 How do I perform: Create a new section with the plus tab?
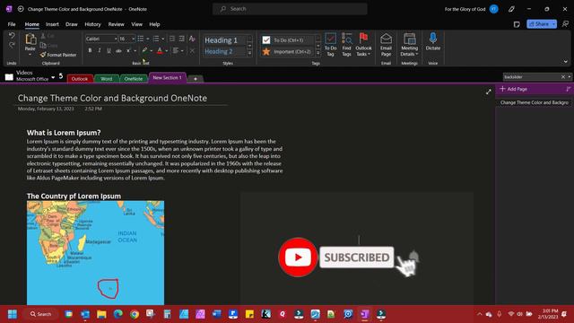tap(196, 79)
